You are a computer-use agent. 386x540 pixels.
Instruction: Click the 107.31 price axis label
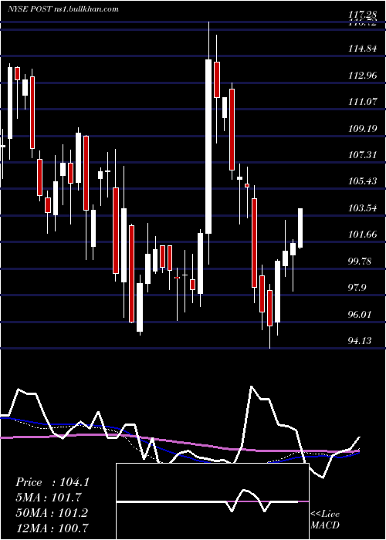pos(362,155)
